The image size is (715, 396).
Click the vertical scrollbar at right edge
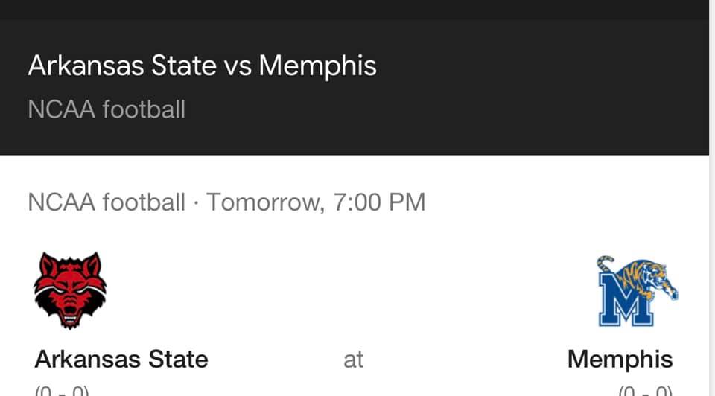(712, 198)
